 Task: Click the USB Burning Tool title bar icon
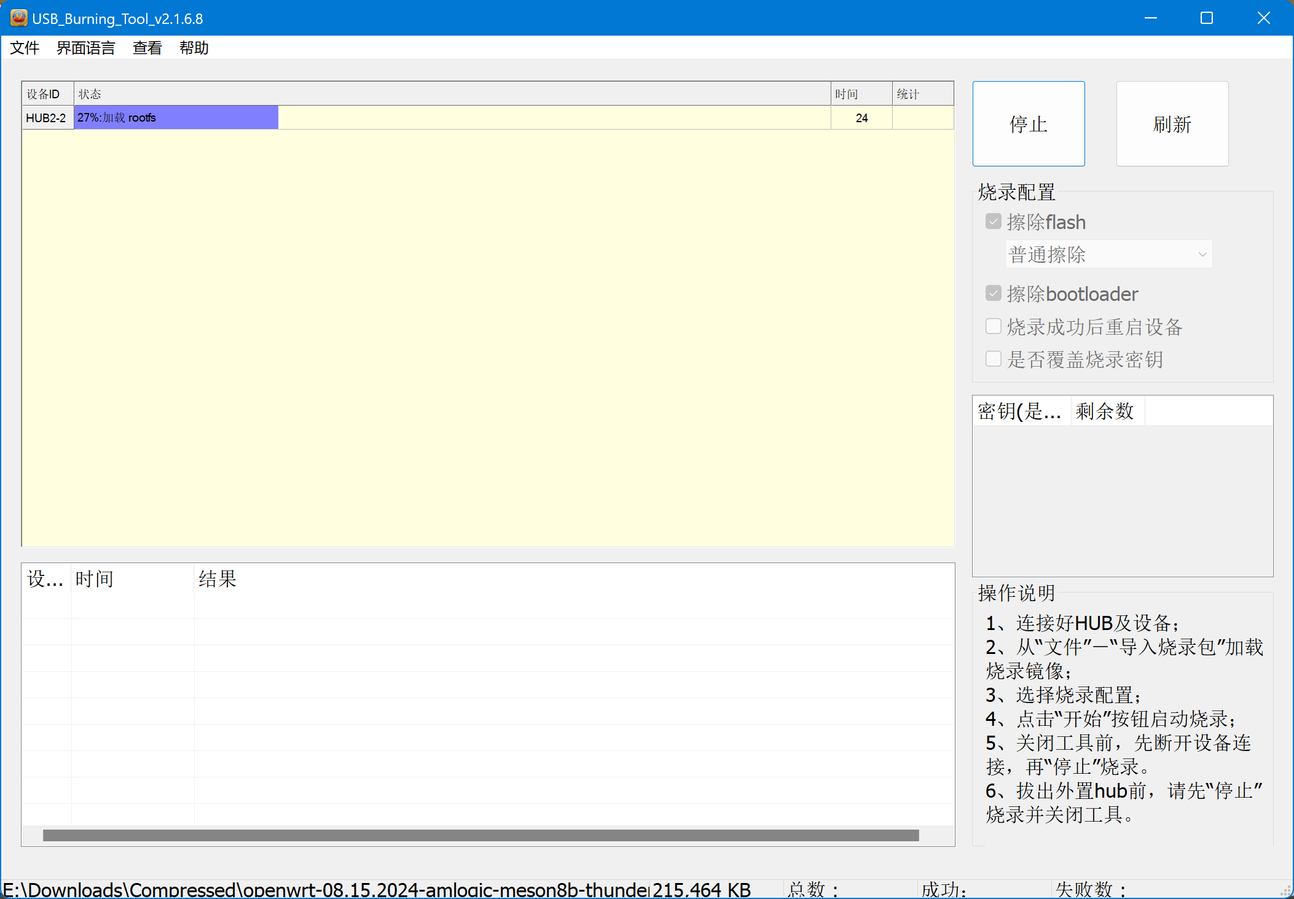[x=18, y=18]
